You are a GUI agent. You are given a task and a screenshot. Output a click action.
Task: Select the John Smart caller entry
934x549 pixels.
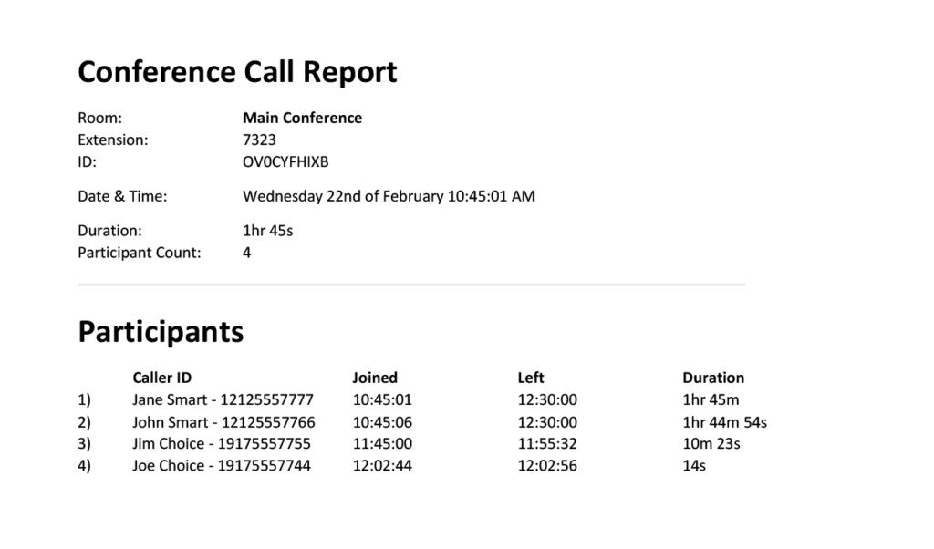(x=223, y=422)
